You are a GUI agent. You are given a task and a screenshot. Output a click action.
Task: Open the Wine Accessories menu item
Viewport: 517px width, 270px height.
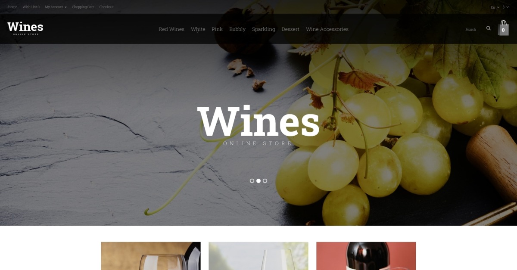pyautogui.click(x=327, y=29)
